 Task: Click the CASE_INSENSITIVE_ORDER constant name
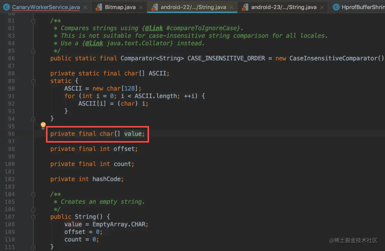click(226, 58)
